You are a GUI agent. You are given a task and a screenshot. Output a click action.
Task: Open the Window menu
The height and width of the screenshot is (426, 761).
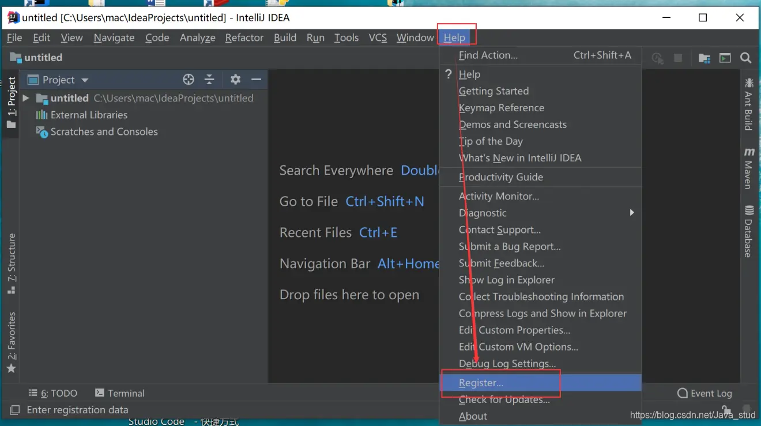(415, 37)
